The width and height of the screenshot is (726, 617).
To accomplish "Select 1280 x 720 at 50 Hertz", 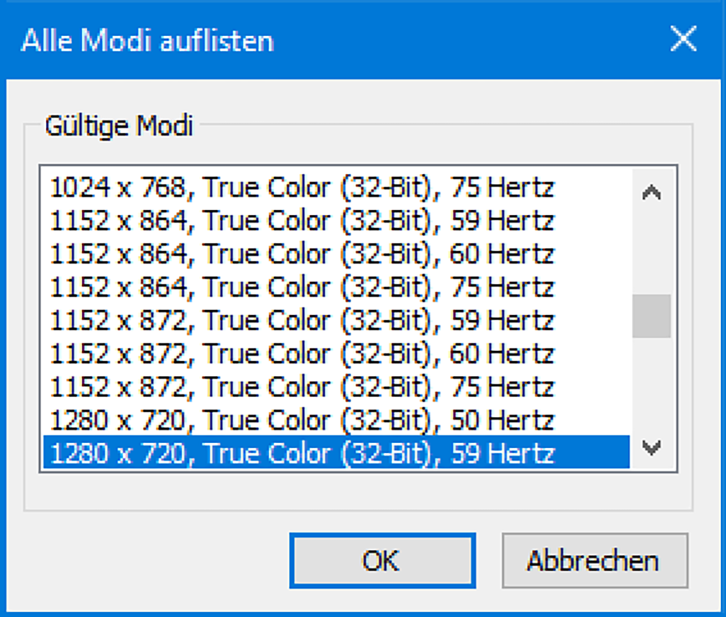I will [x=302, y=421].
